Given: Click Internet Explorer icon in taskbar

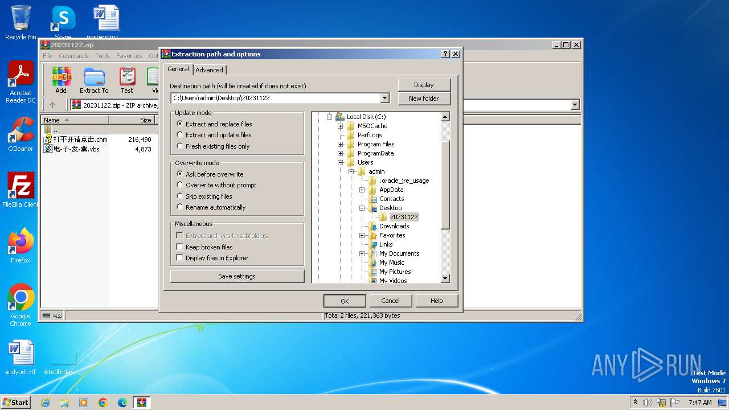Looking at the screenshot, I should click(45, 403).
